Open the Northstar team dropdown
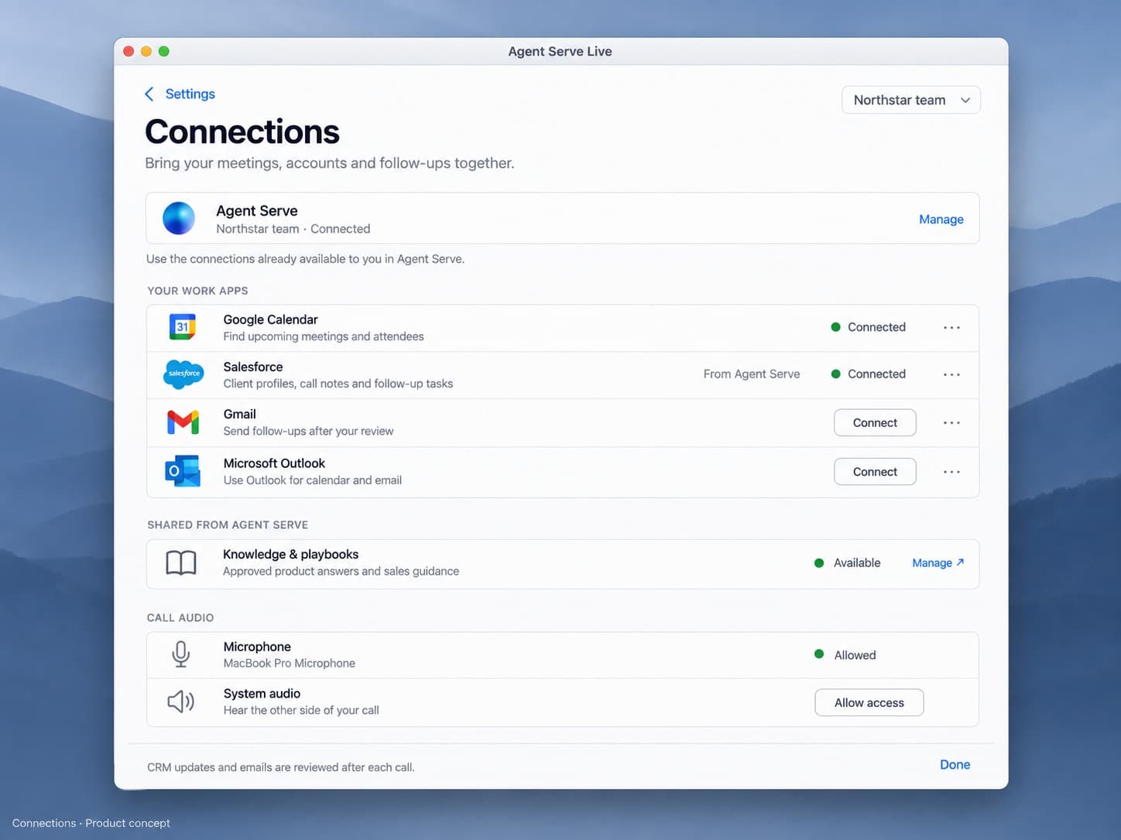The image size is (1121, 840). point(911,100)
